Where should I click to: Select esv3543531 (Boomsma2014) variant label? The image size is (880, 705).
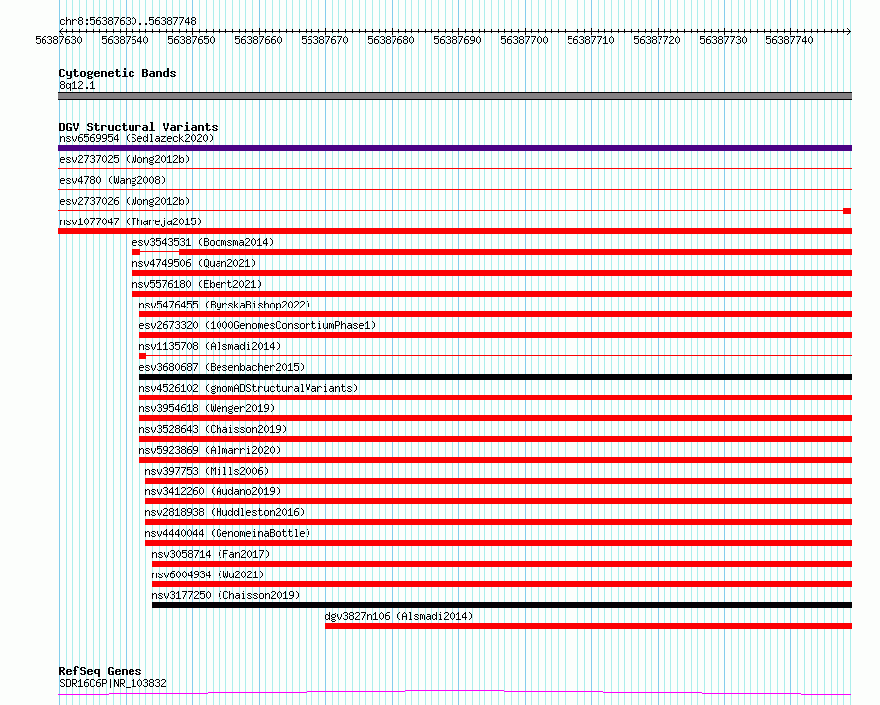[x=203, y=242]
